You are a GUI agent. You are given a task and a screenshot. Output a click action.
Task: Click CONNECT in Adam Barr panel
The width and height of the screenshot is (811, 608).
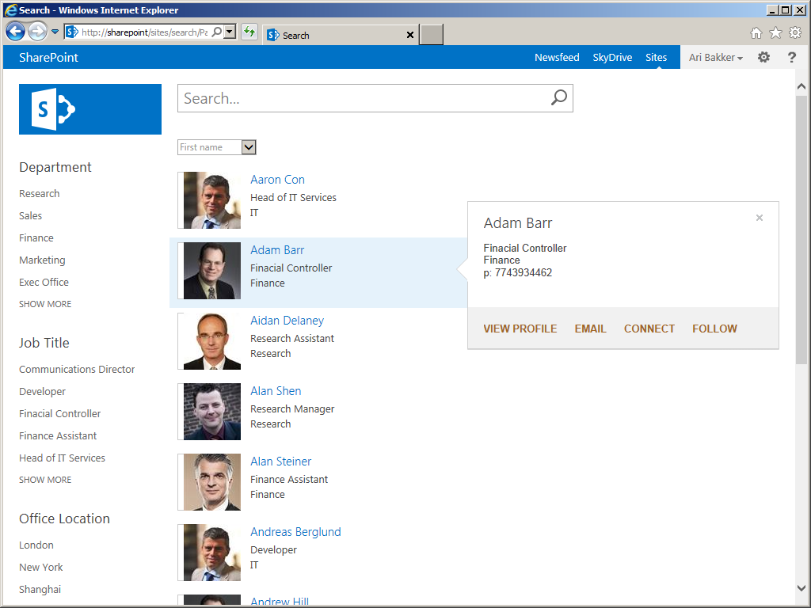pyautogui.click(x=649, y=329)
